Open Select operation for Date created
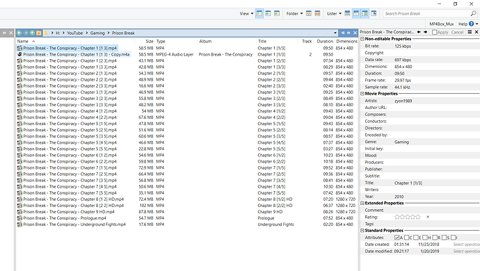 [x=466, y=245]
